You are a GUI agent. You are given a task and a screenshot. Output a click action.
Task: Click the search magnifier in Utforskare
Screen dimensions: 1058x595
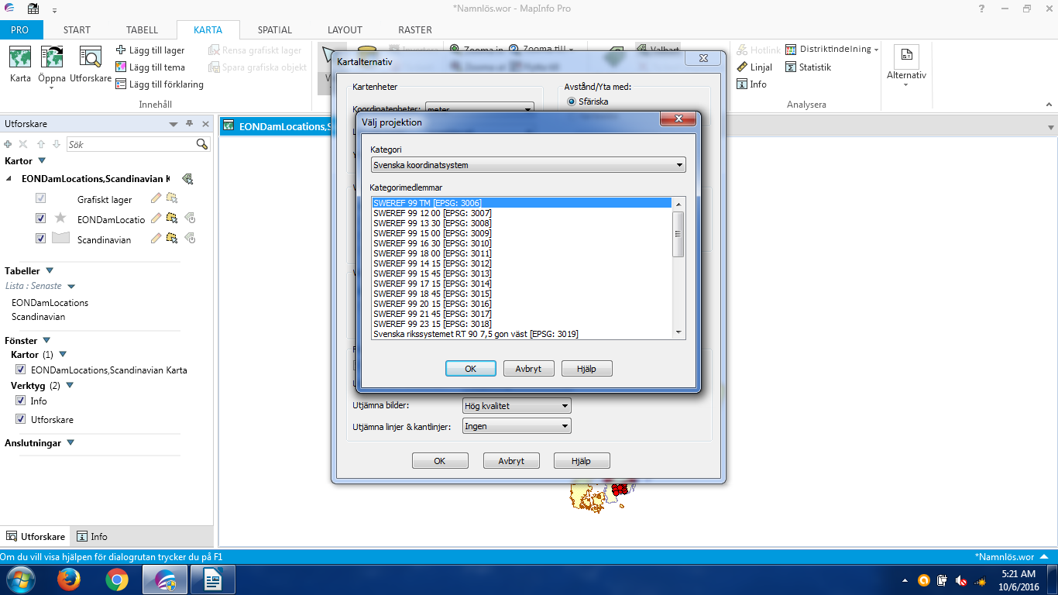click(x=202, y=144)
